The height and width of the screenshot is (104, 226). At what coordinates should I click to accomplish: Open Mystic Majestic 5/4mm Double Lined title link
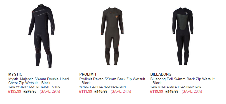[x=39, y=81]
